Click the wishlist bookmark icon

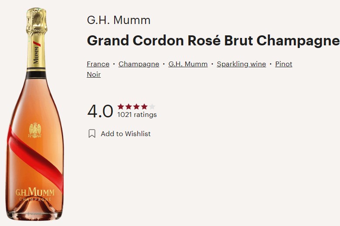point(92,134)
